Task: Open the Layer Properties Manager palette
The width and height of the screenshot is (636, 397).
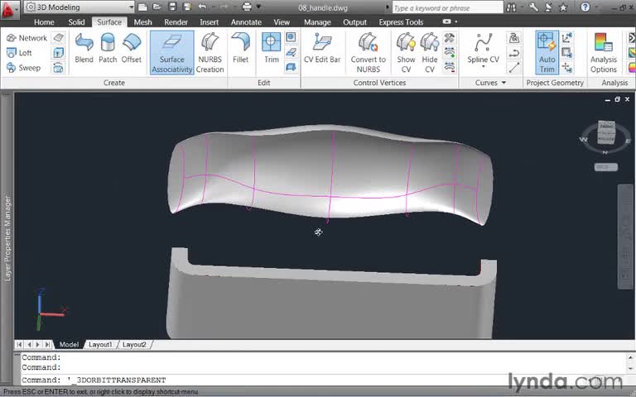Action: pos(7,238)
